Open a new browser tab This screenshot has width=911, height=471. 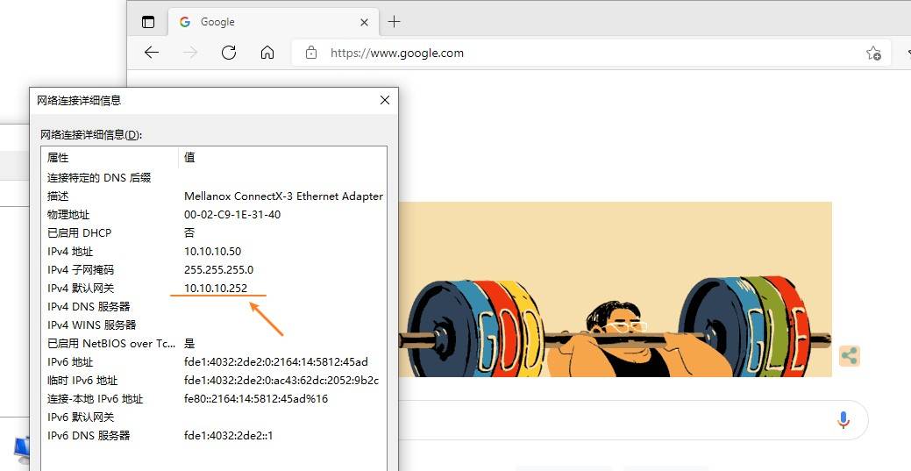pos(394,22)
